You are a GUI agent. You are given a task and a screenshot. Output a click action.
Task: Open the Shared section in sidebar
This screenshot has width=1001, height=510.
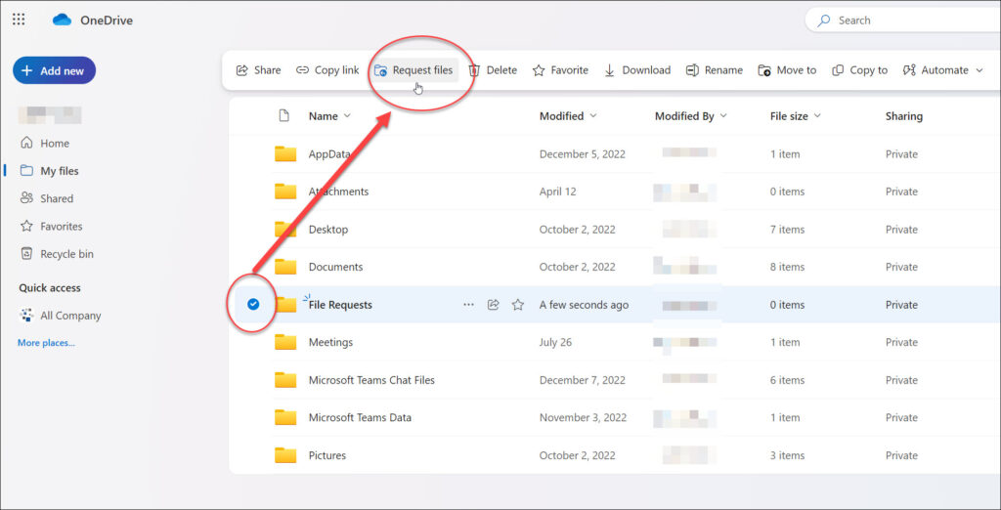(56, 198)
